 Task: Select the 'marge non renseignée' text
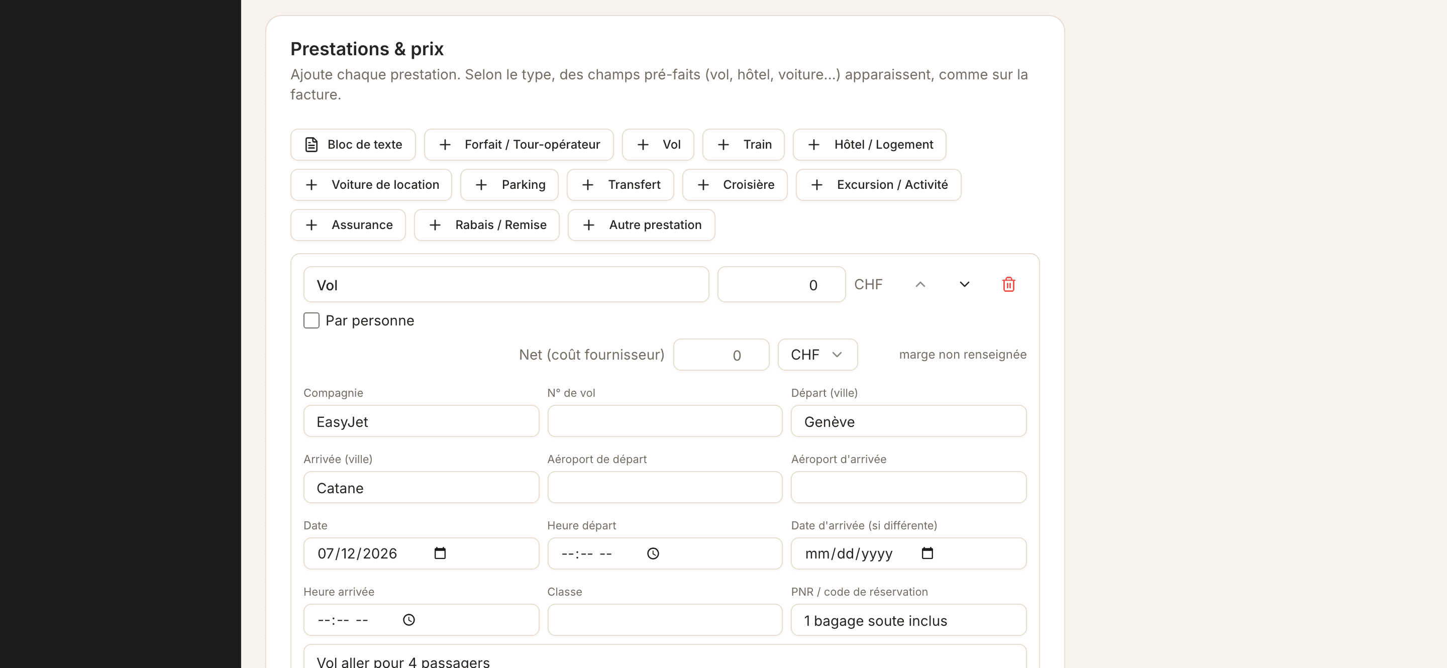962,355
